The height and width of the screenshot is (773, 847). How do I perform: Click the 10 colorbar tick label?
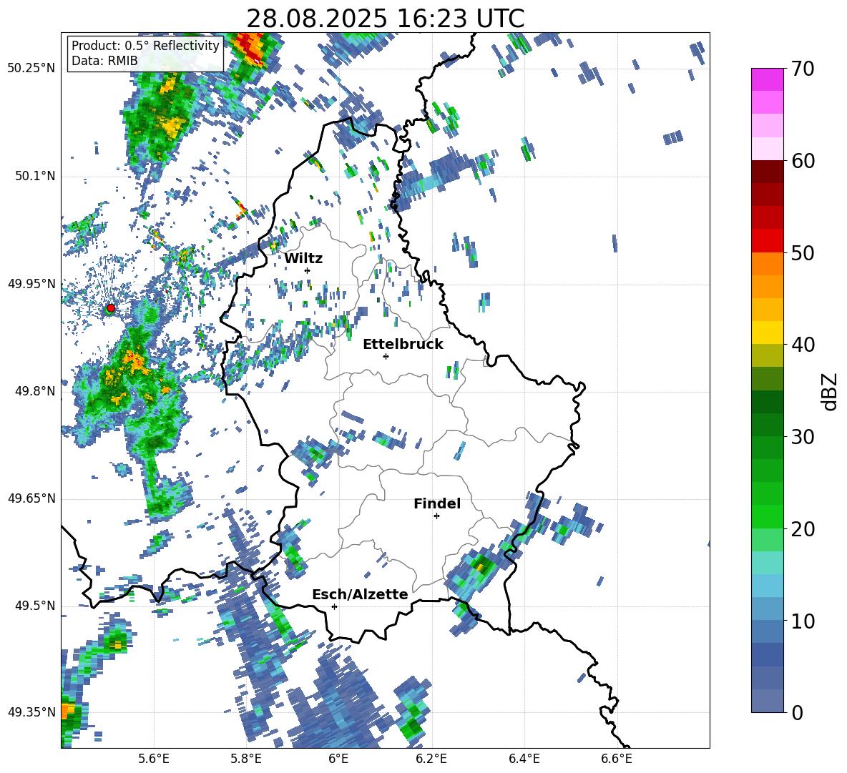[802, 621]
